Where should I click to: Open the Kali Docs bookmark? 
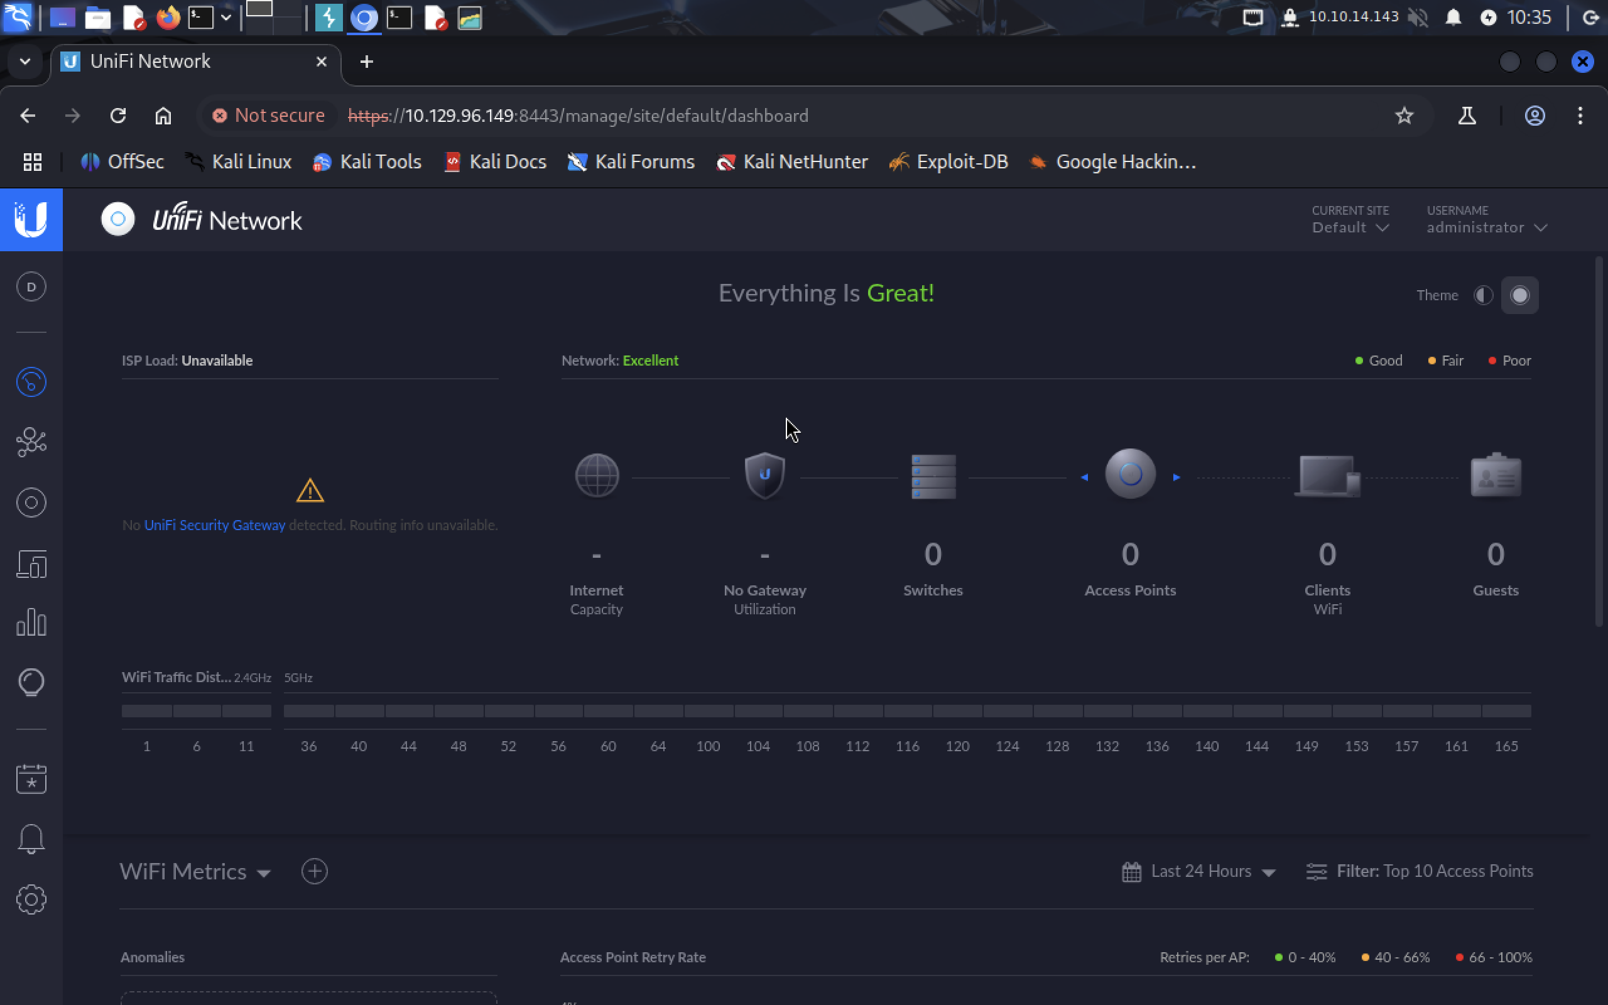[496, 161]
